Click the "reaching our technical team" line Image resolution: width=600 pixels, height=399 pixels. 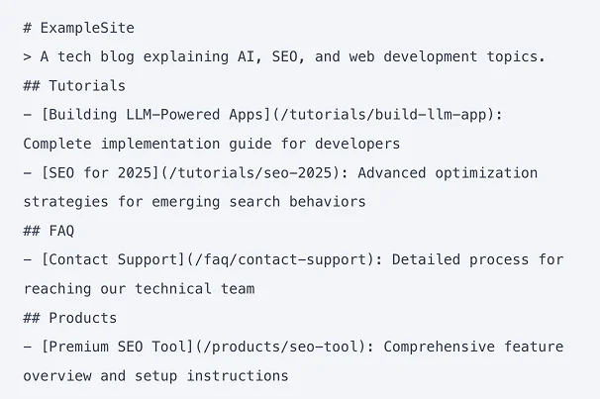(139, 289)
